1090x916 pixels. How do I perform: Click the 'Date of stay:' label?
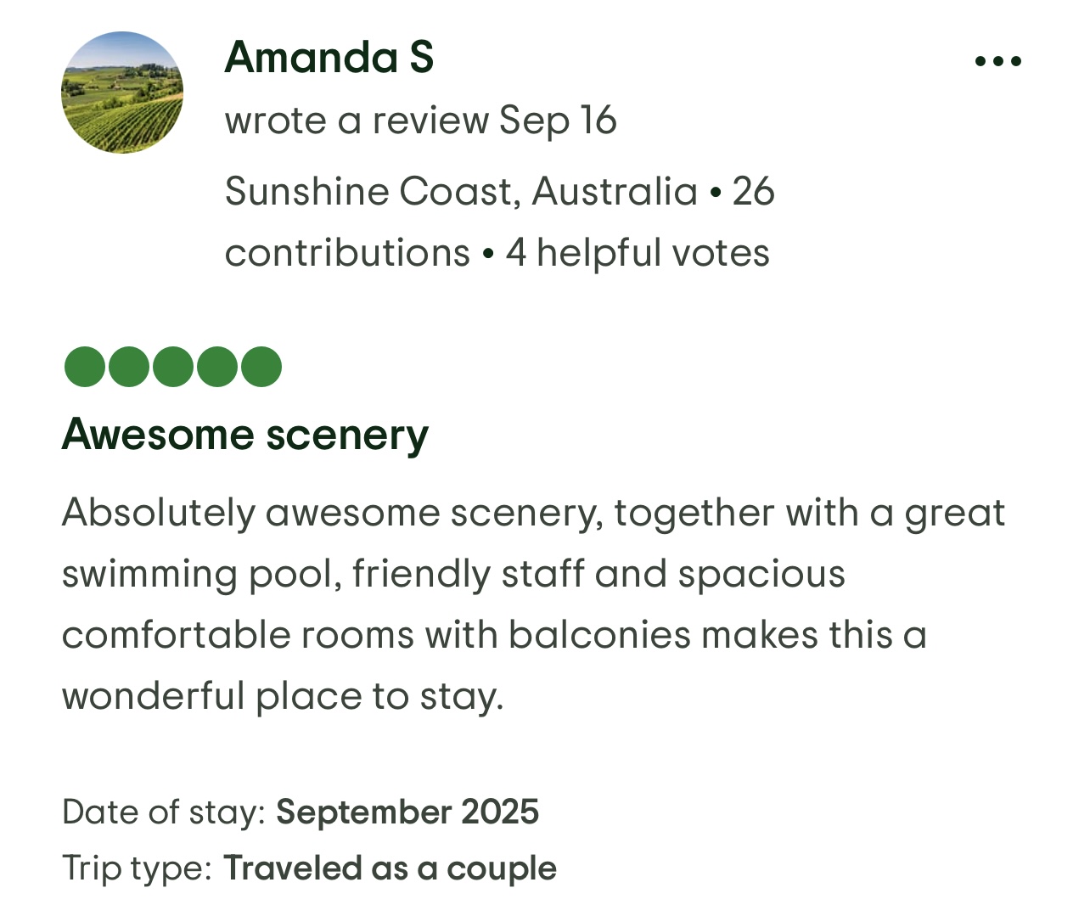[x=164, y=812]
